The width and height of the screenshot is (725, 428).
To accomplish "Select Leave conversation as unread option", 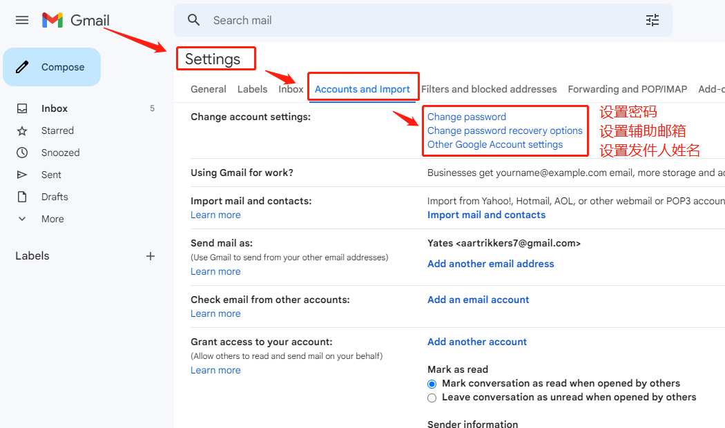I will [x=432, y=398].
